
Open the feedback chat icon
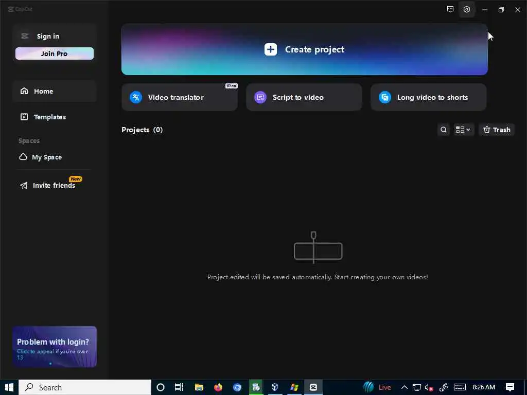point(450,9)
